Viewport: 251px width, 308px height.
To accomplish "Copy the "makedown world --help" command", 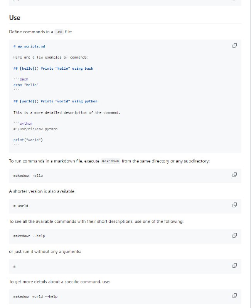I will point(234,296).
